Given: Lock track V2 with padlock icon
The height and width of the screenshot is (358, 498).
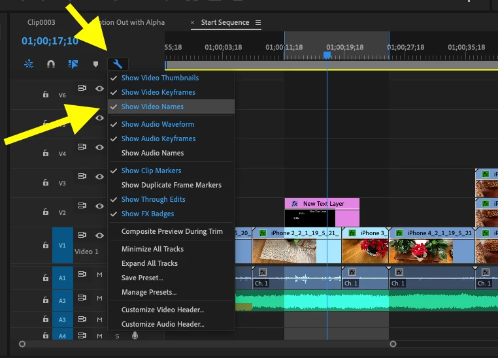Looking at the screenshot, I should pyautogui.click(x=46, y=212).
